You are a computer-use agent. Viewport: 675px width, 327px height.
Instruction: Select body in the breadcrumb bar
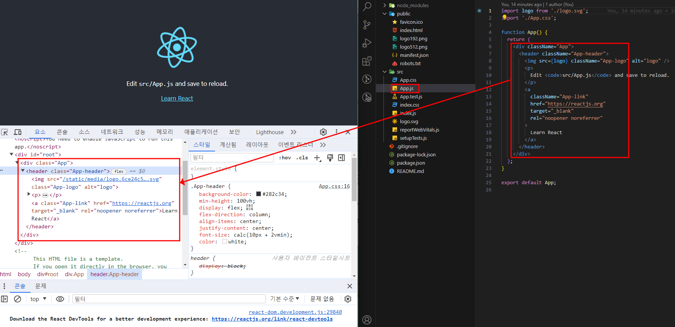tap(24, 274)
